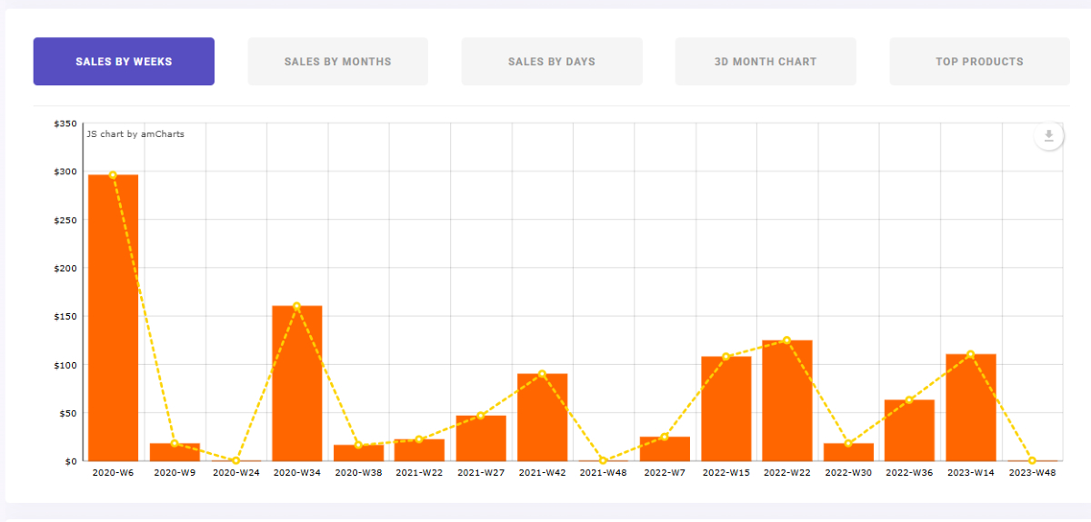Screen dimensions: 1091x522
Task: Click the 2020-W6 orange bar
Action: (x=113, y=318)
